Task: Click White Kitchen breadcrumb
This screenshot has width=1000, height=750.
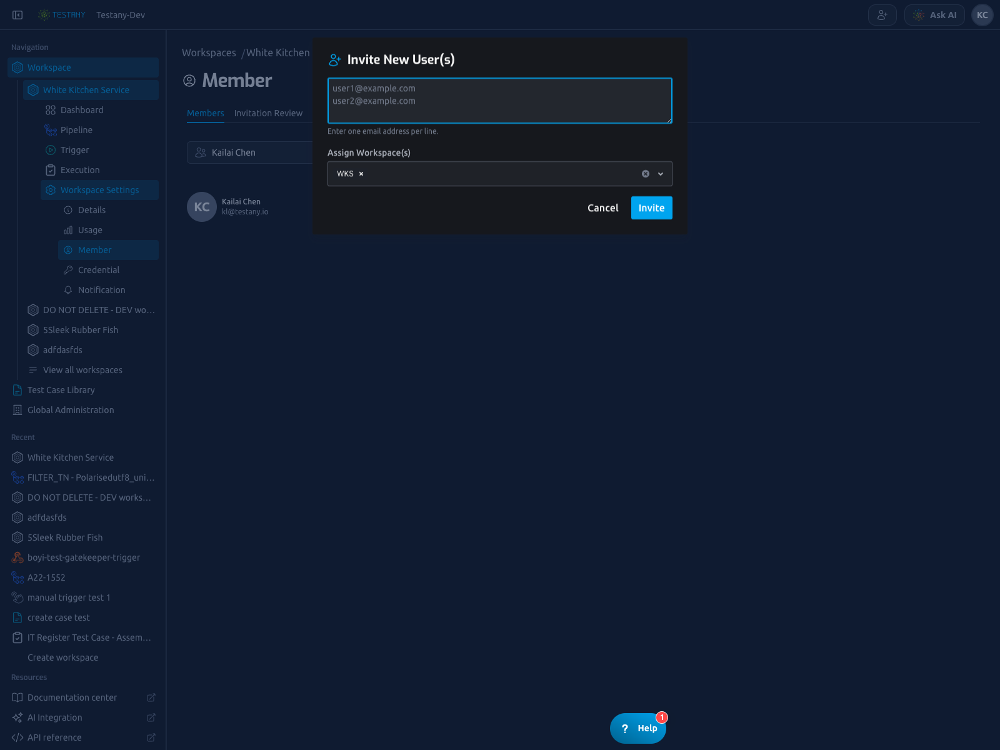Action: tap(277, 52)
